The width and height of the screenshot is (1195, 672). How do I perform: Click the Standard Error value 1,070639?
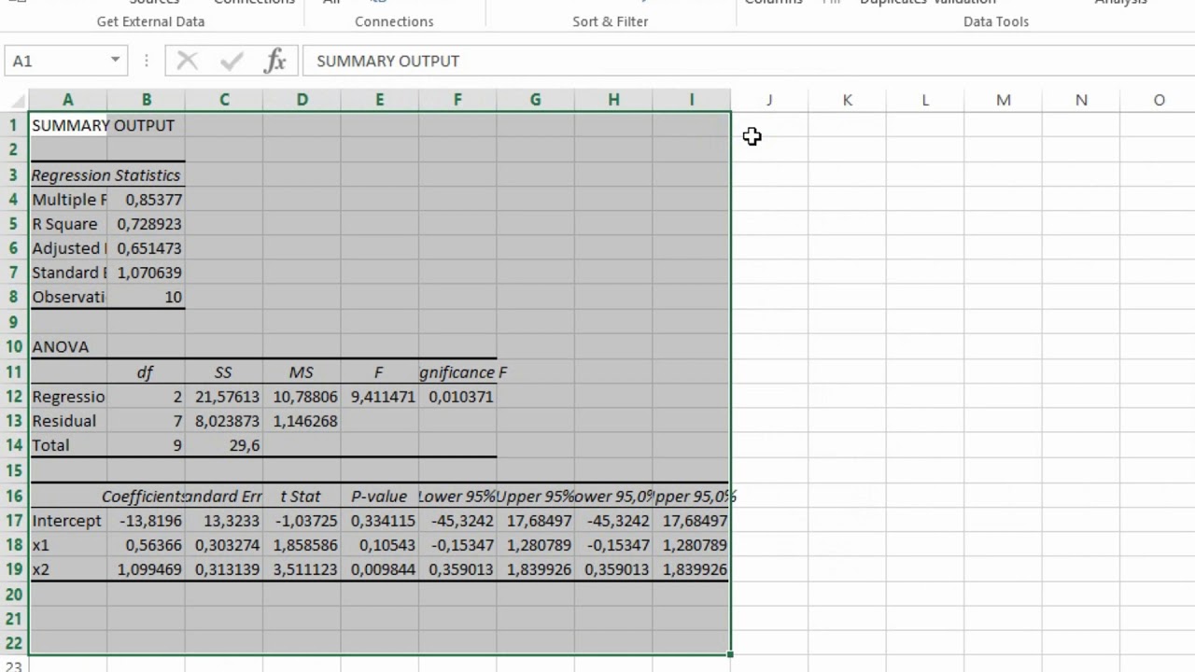coord(146,273)
